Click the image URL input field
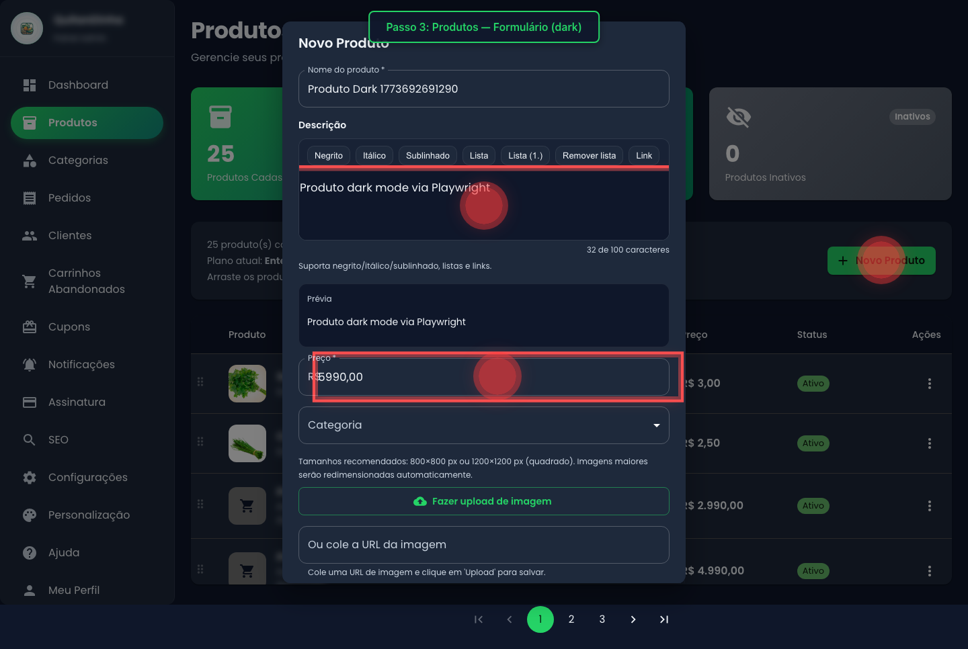The height and width of the screenshot is (649, 968). click(x=483, y=545)
